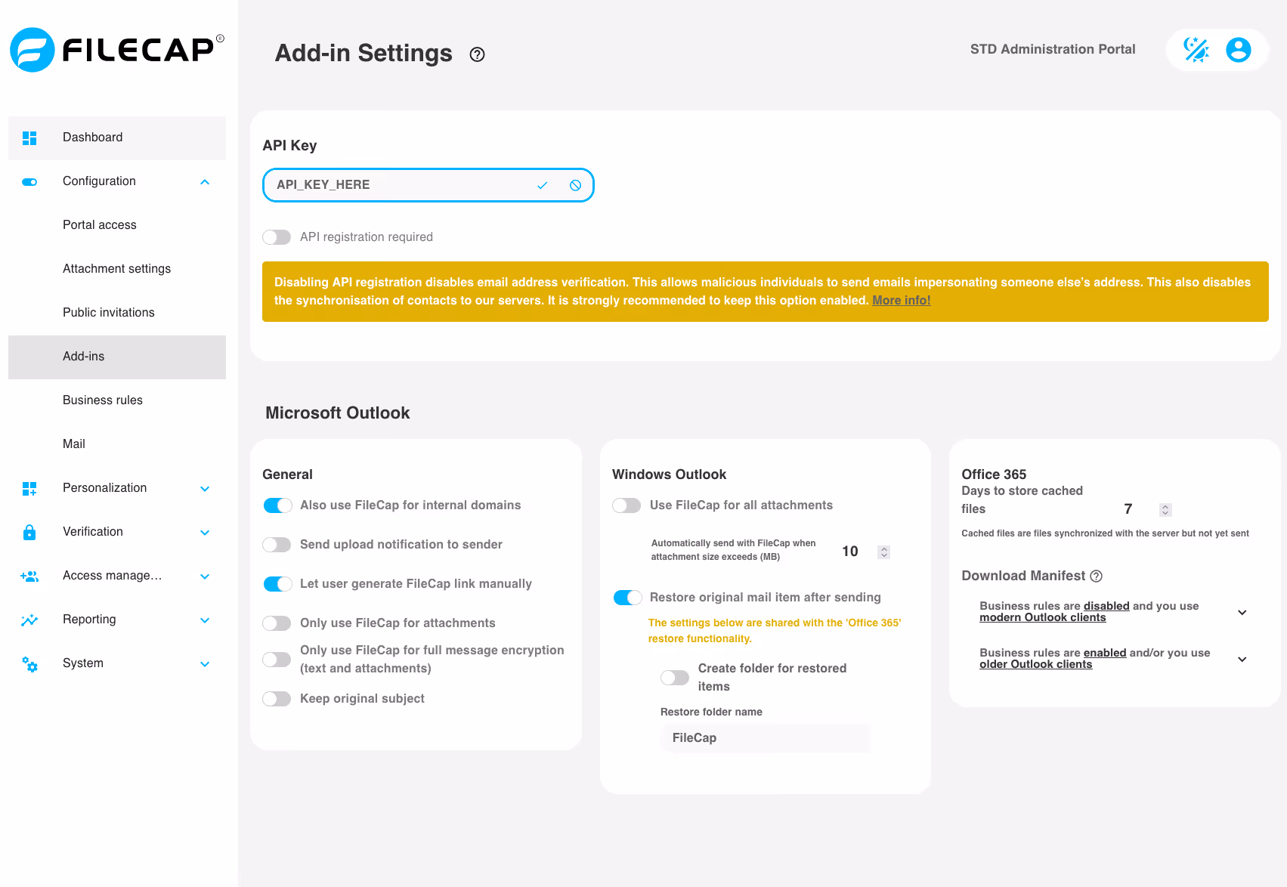Image resolution: width=1287 pixels, height=887 pixels.
Task: Toggle Let user generate FileCap link manually
Action: [277, 584]
